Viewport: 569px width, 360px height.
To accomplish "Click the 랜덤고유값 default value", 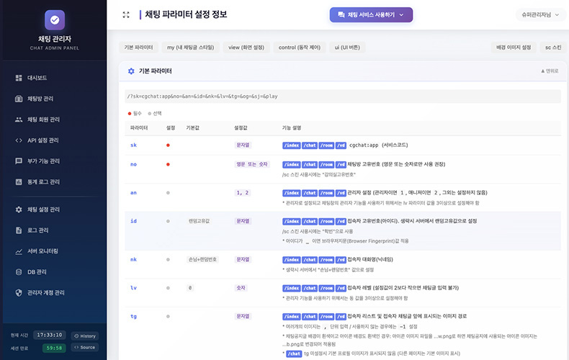I will click(199, 221).
